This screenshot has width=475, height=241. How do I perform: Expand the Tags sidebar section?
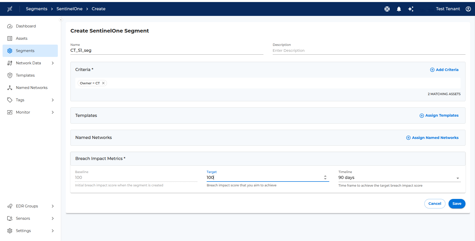52,100
